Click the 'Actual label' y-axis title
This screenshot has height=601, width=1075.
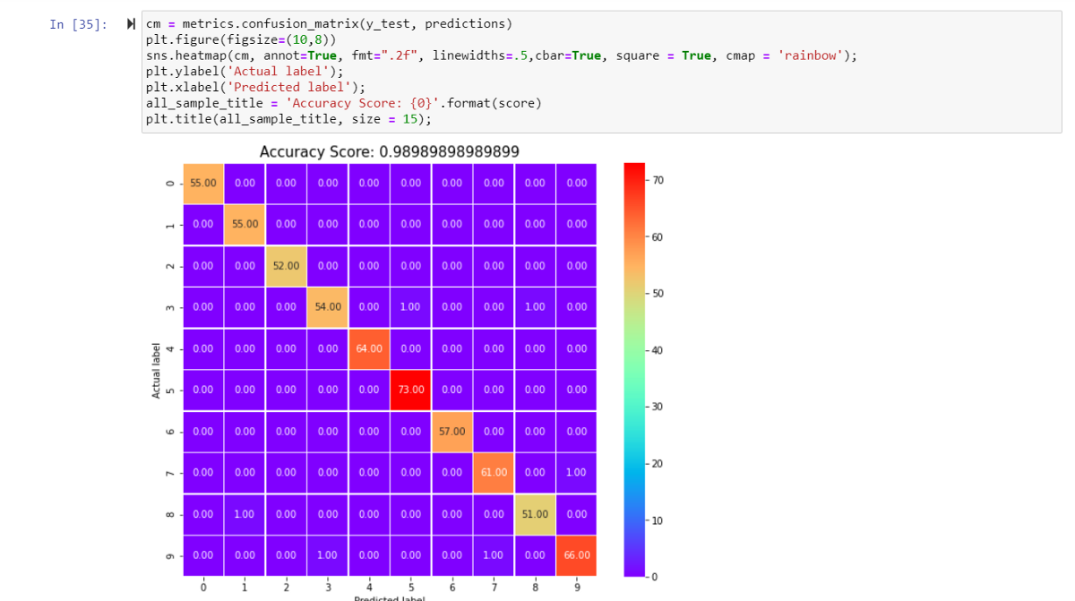tap(157, 370)
